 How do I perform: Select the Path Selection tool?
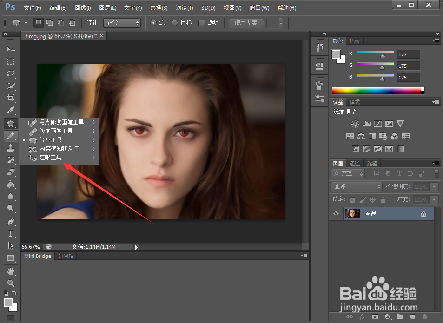click(11, 246)
